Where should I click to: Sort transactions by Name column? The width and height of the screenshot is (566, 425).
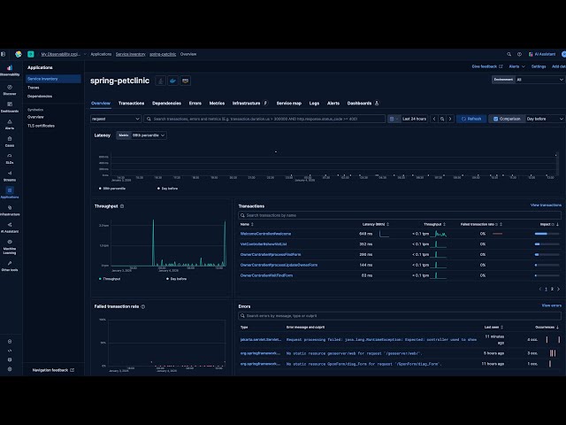247,224
